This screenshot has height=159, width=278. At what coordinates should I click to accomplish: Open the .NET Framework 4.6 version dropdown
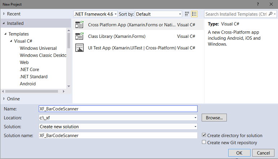coord(96,14)
